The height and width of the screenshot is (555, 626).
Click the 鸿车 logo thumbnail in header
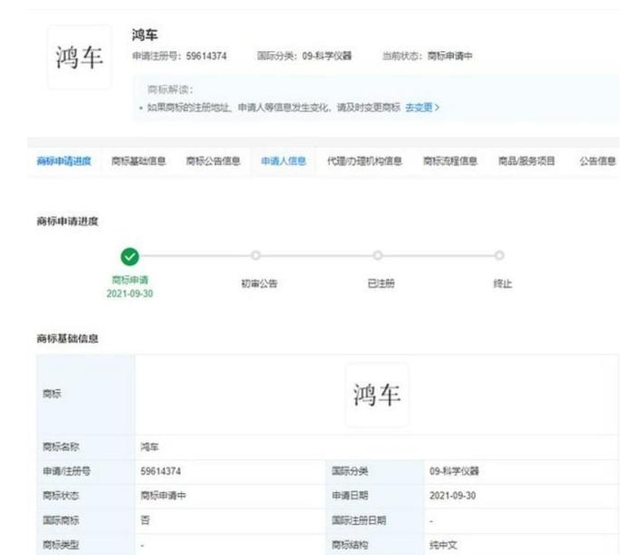[x=79, y=57]
